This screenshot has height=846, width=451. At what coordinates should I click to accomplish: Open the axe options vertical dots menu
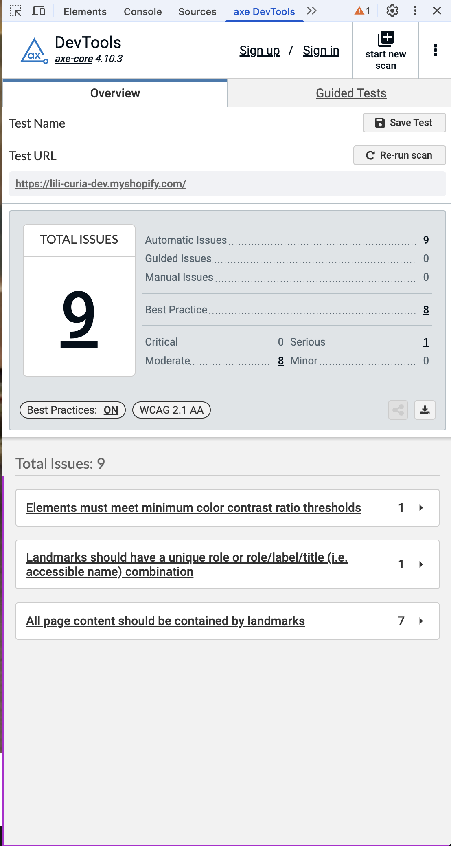click(x=435, y=50)
